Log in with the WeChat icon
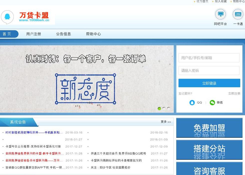 pos(212,103)
